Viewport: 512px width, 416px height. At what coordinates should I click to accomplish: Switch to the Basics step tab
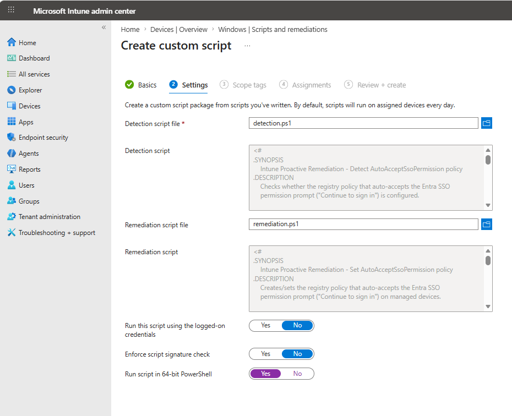click(141, 85)
